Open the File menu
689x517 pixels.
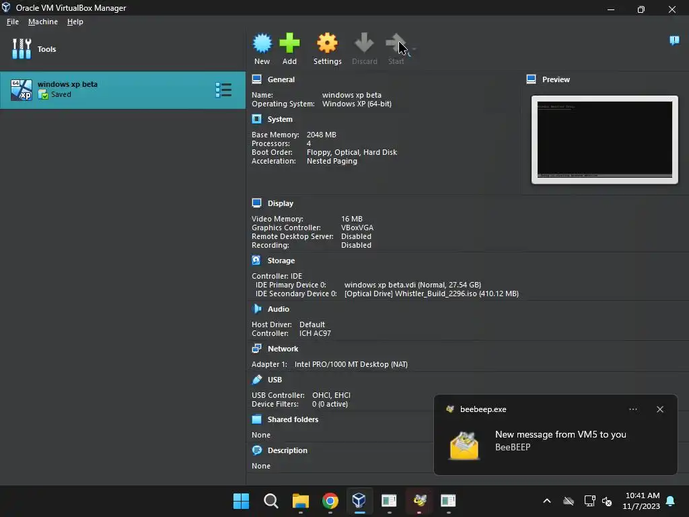click(13, 22)
